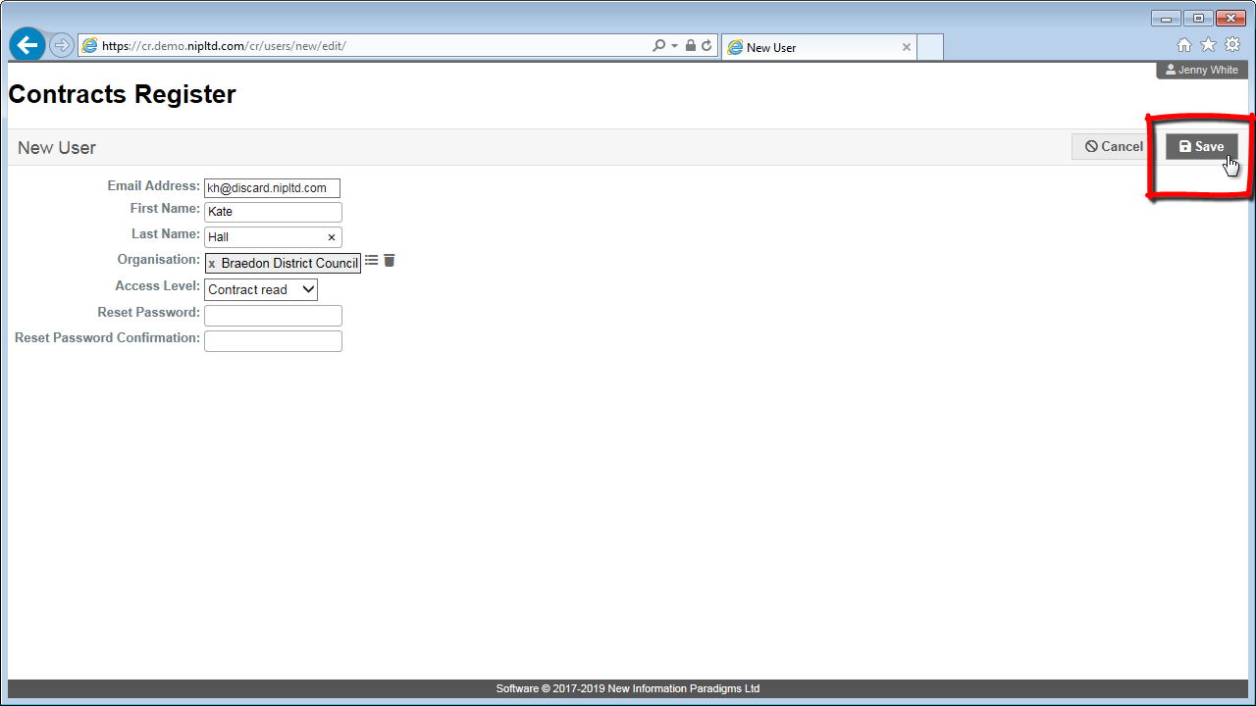Click the Reset Password field
Image resolution: width=1256 pixels, height=706 pixels.
[x=272, y=316]
